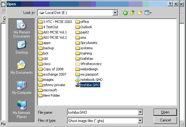Viewport: 186px width, 127px height.
Task: Select the 4 TestOut folder
Action: tap(48, 27)
